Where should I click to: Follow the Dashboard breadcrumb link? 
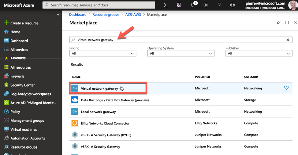coord(78,15)
